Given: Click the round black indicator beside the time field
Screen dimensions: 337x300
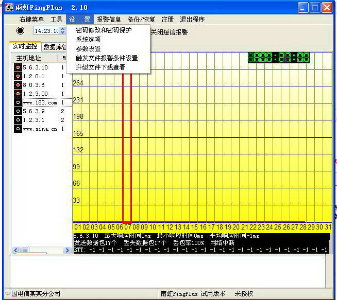Looking at the screenshot, I should coord(21,31).
